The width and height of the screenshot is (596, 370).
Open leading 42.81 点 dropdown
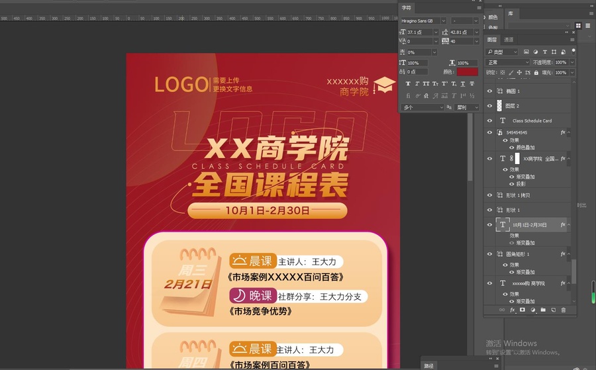(476, 32)
